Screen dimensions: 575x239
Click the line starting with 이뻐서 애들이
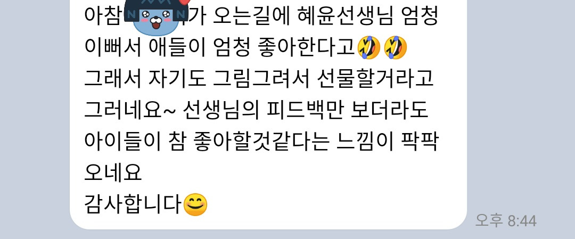(245, 48)
